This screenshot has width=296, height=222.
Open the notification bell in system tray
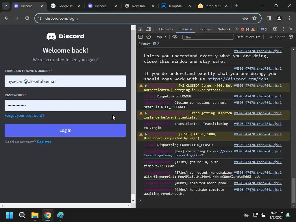tap(288, 215)
